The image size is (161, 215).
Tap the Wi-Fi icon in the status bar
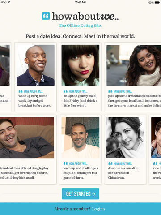pyautogui.click(x=9, y=2)
